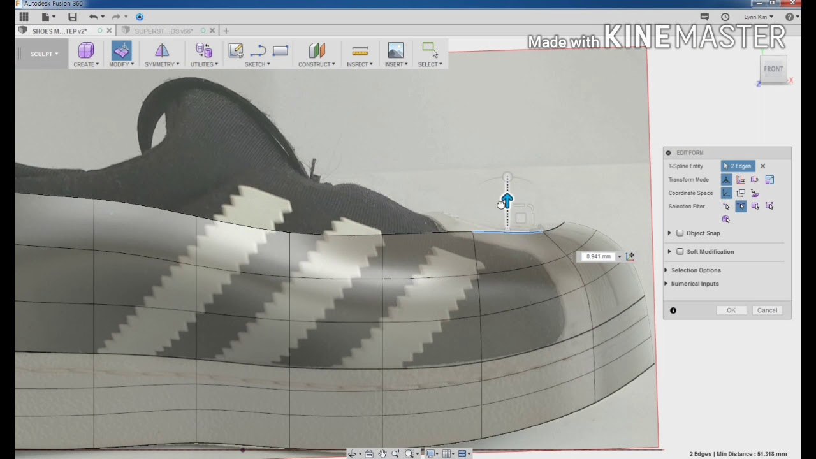Click the Help question mark icon
The height and width of the screenshot is (459, 816).
tap(789, 17)
